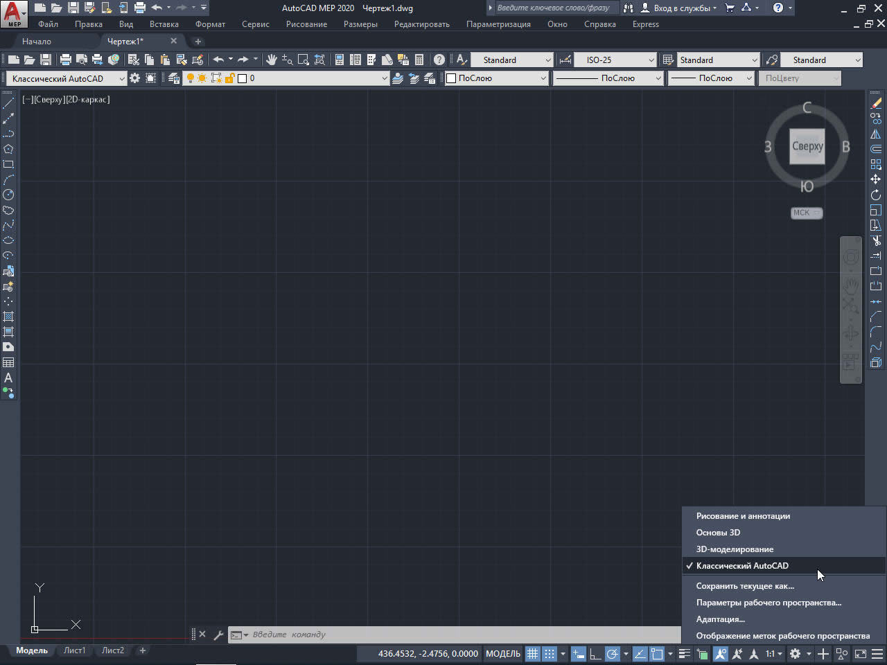Click the МОДЕЛЬ button in status bar

point(502,653)
